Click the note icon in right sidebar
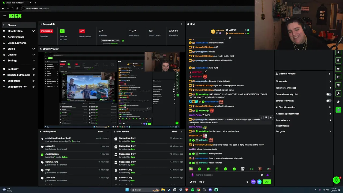Image resolution: width=343 pixels, height=193 pixels. tap(338, 61)
